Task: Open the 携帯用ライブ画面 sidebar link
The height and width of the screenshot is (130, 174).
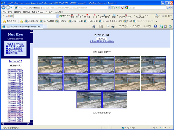Action: coord(15,46)
